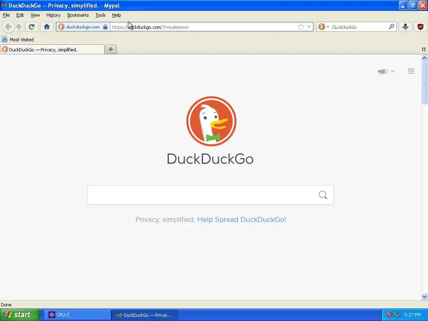Viewport: 428px width, 321px height.
Task: Open the DuckDuckGo hamburger menu
Action: point(411,71)
